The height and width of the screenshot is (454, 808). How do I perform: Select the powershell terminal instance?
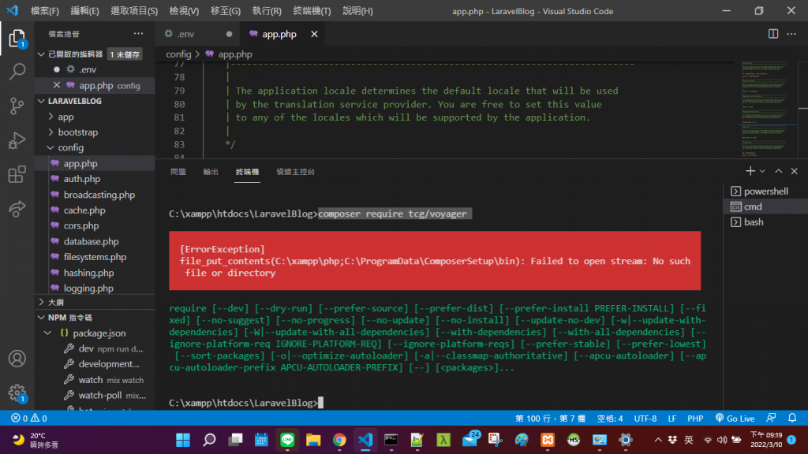point(765,191)
